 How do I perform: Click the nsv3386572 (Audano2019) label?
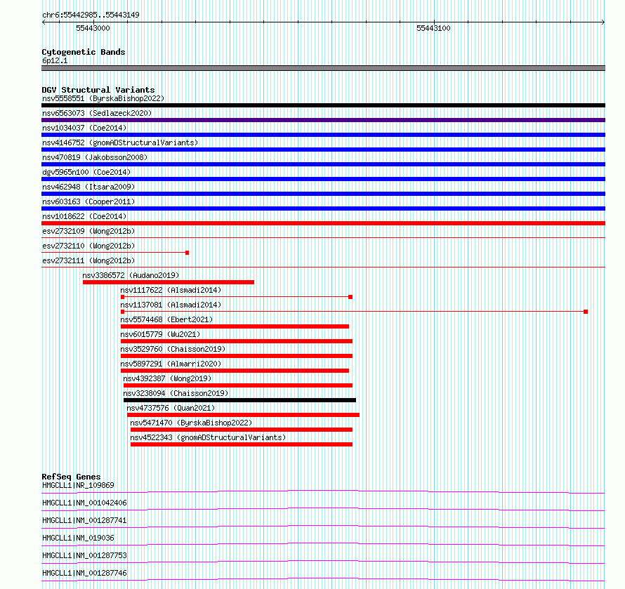[x=131, y=275]
